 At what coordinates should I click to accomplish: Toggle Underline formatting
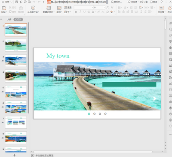tap(84, 12)
